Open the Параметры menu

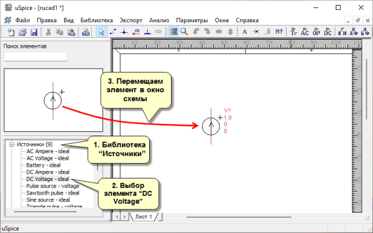(192, 20)
